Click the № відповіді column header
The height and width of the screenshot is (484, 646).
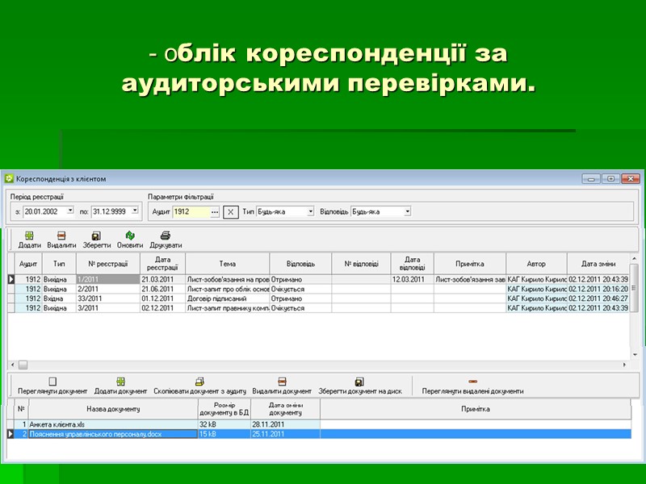point(361,264)
